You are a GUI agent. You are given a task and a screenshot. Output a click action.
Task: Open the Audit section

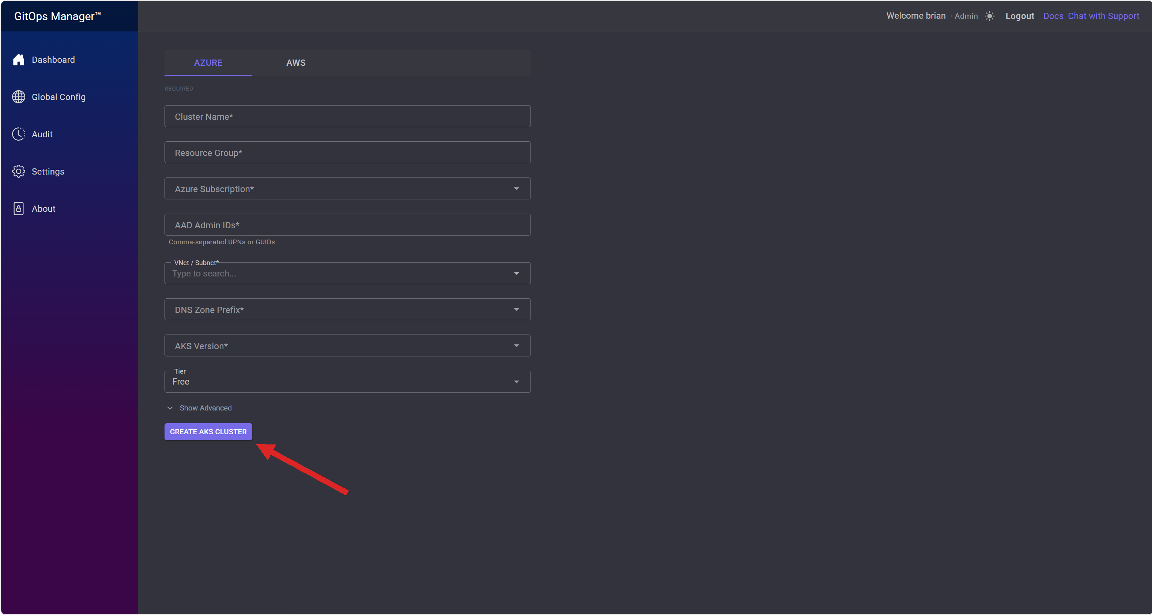42,134
